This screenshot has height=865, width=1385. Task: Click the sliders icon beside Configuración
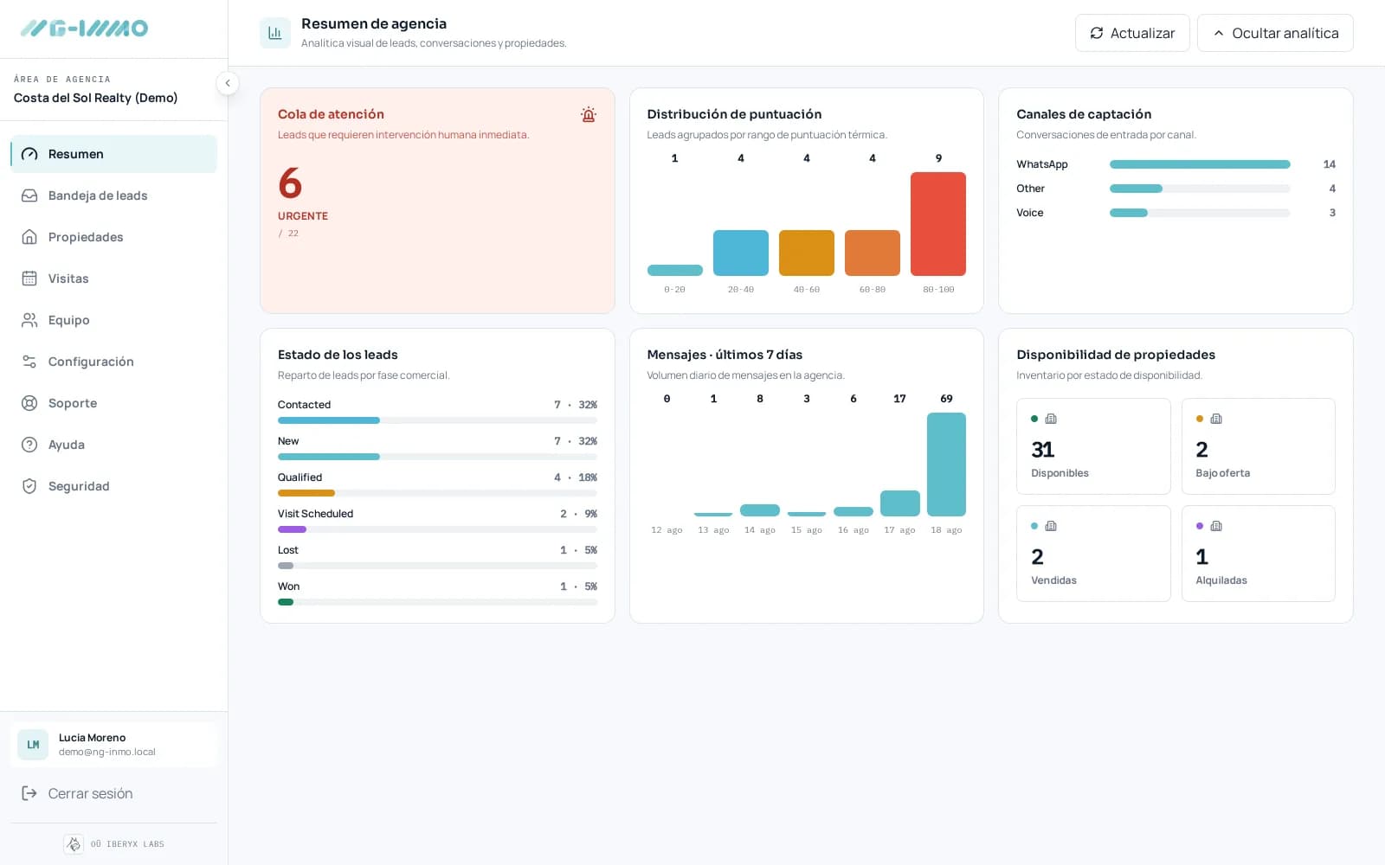pos(29,362)
